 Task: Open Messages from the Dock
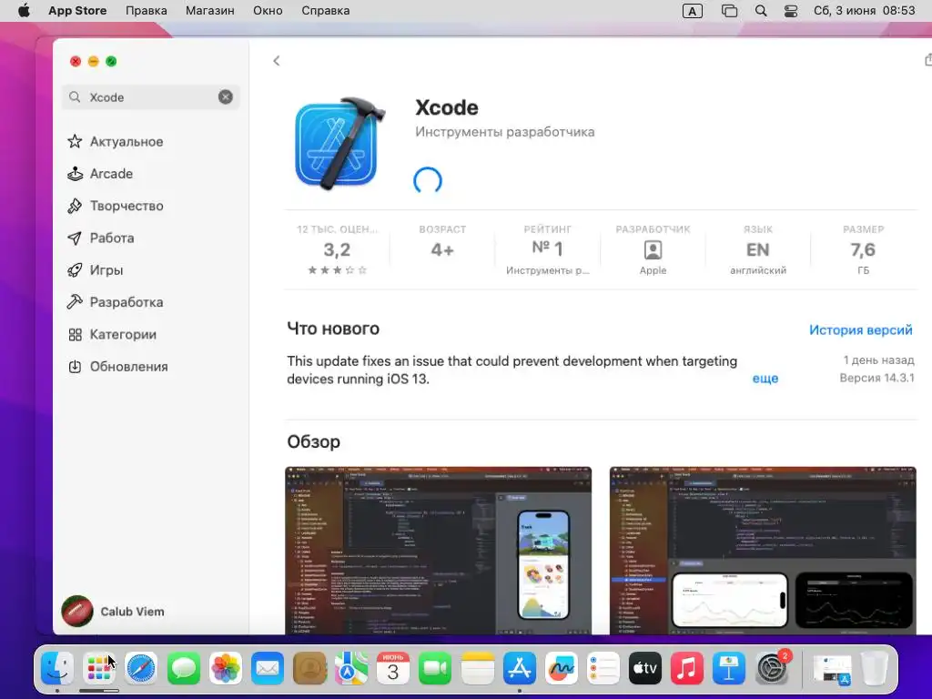184,668
